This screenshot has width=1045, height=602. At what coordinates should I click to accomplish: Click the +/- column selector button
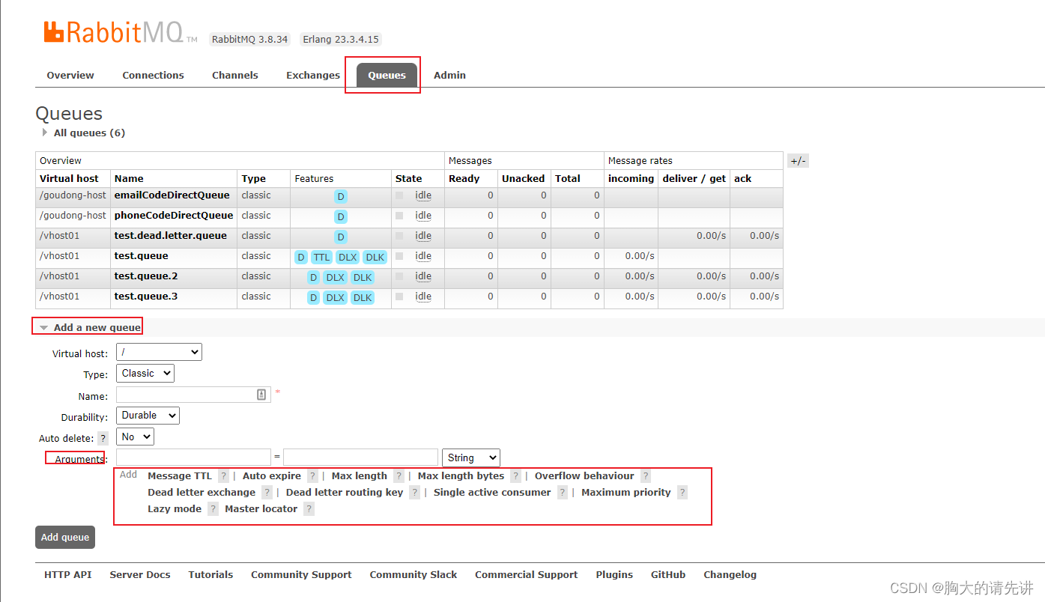point(798,161)
